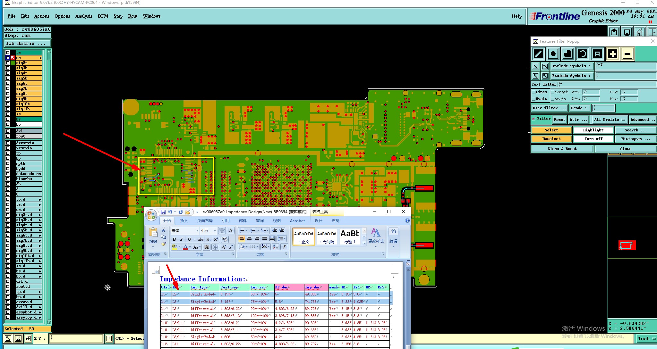Enable the Lines checkbox
The width and height of the screenshot is (657, 349).
point(534,92)
